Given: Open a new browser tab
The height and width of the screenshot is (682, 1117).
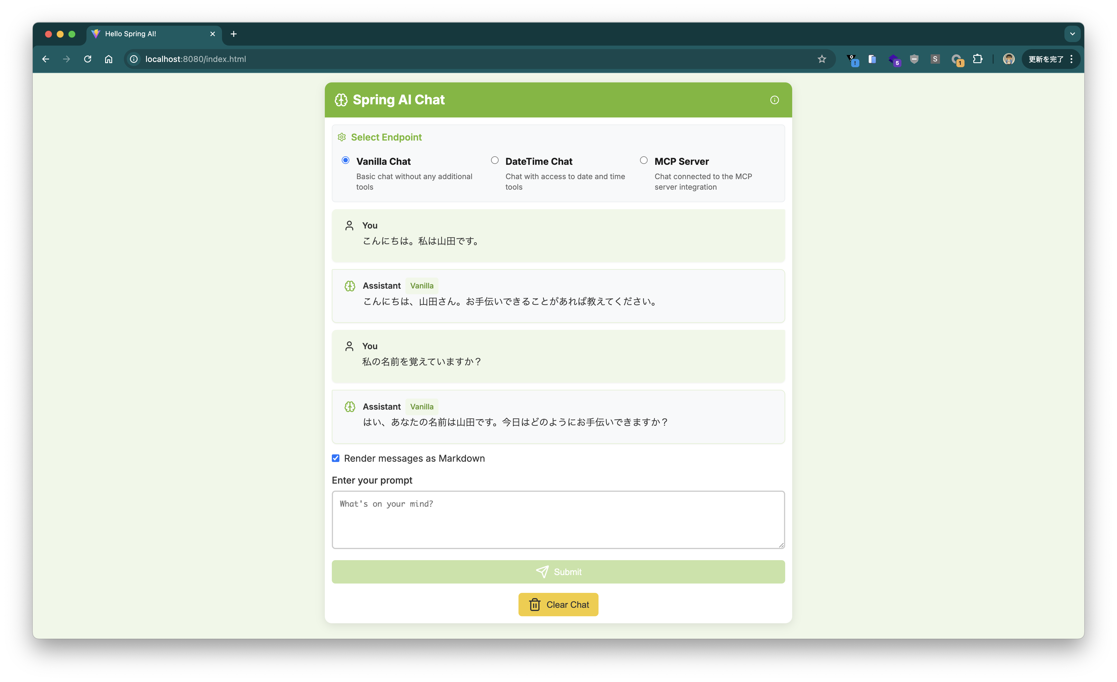Looking at the screenshot, I should coord(233,34).
